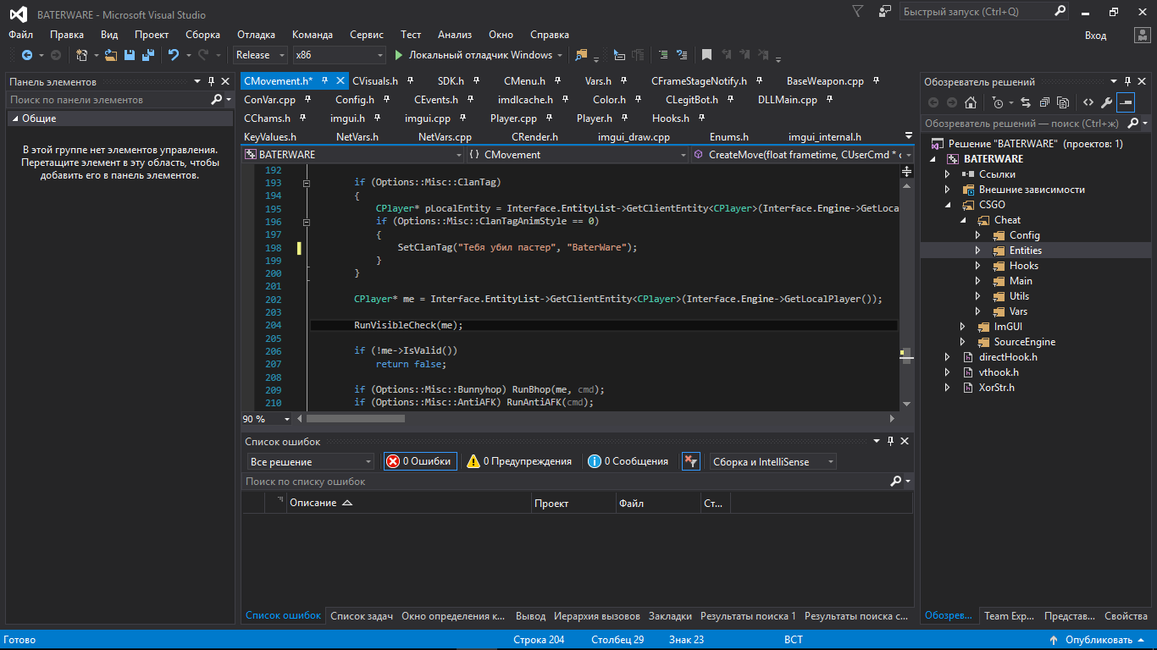Open the CreateMove member navigation dropdown

(802, 155)
